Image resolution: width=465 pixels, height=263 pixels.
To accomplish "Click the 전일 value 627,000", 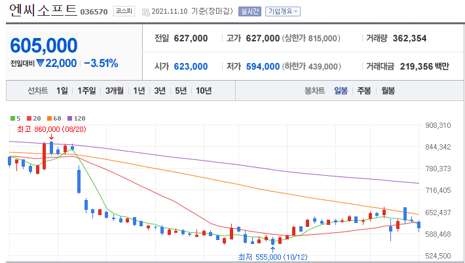I will (191, 38).
